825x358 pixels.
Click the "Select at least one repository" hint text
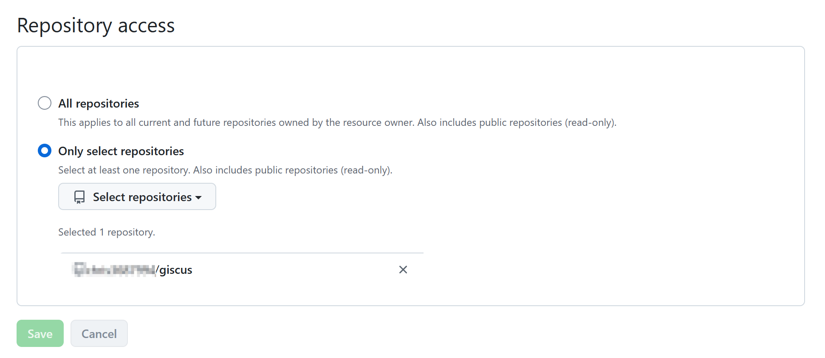pos(124,170)
